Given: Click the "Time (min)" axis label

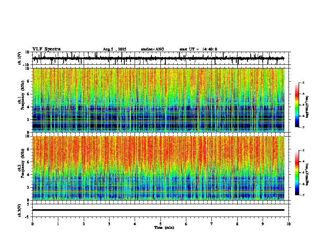Looking at the screenshot, I should [x=164, y=228].
